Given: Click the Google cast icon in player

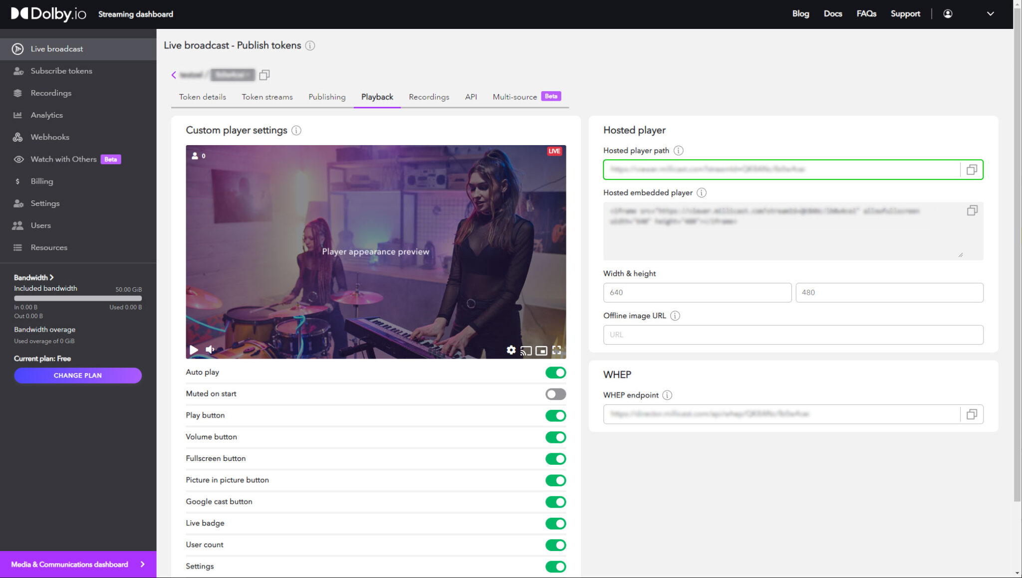Looking at the screenshot, I should [525, 351].
